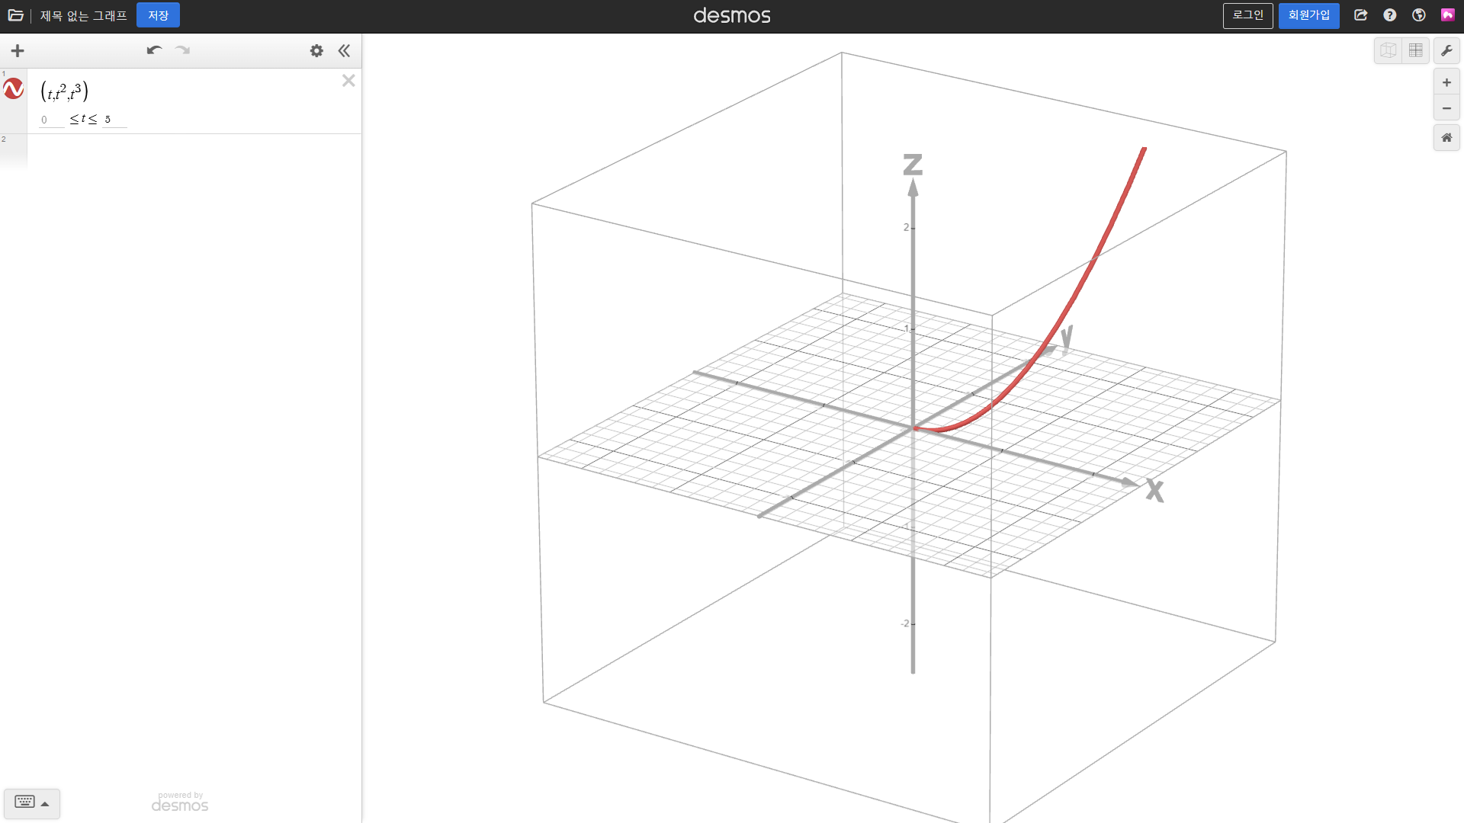Click the add expression plus icon

pos(18,51)
